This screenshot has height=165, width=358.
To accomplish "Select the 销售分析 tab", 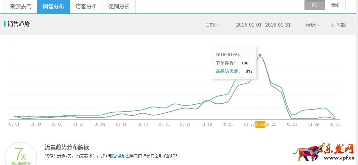I will coord(53,7).
